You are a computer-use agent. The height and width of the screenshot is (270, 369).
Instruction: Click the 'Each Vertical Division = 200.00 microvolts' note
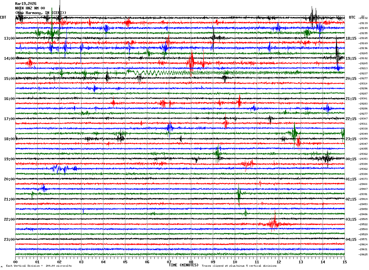point(39,266)
